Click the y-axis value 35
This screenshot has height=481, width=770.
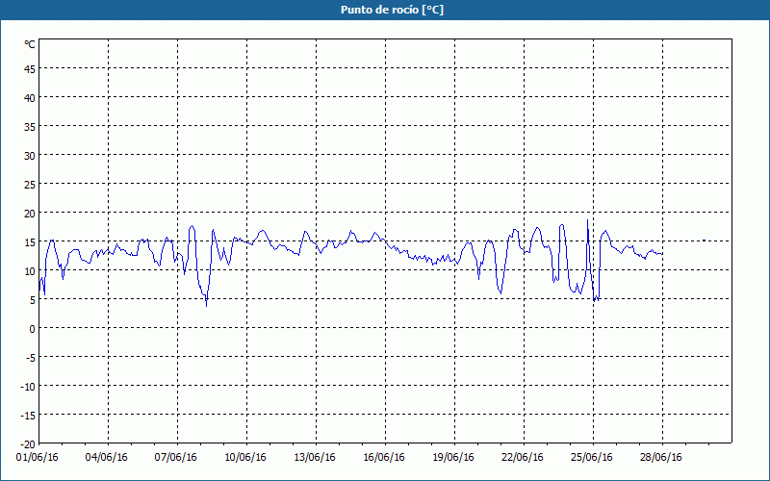[x=30, y=128]
